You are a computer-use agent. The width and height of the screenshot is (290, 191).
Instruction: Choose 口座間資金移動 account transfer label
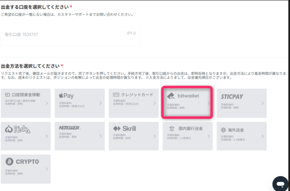(x=28, y=95)
